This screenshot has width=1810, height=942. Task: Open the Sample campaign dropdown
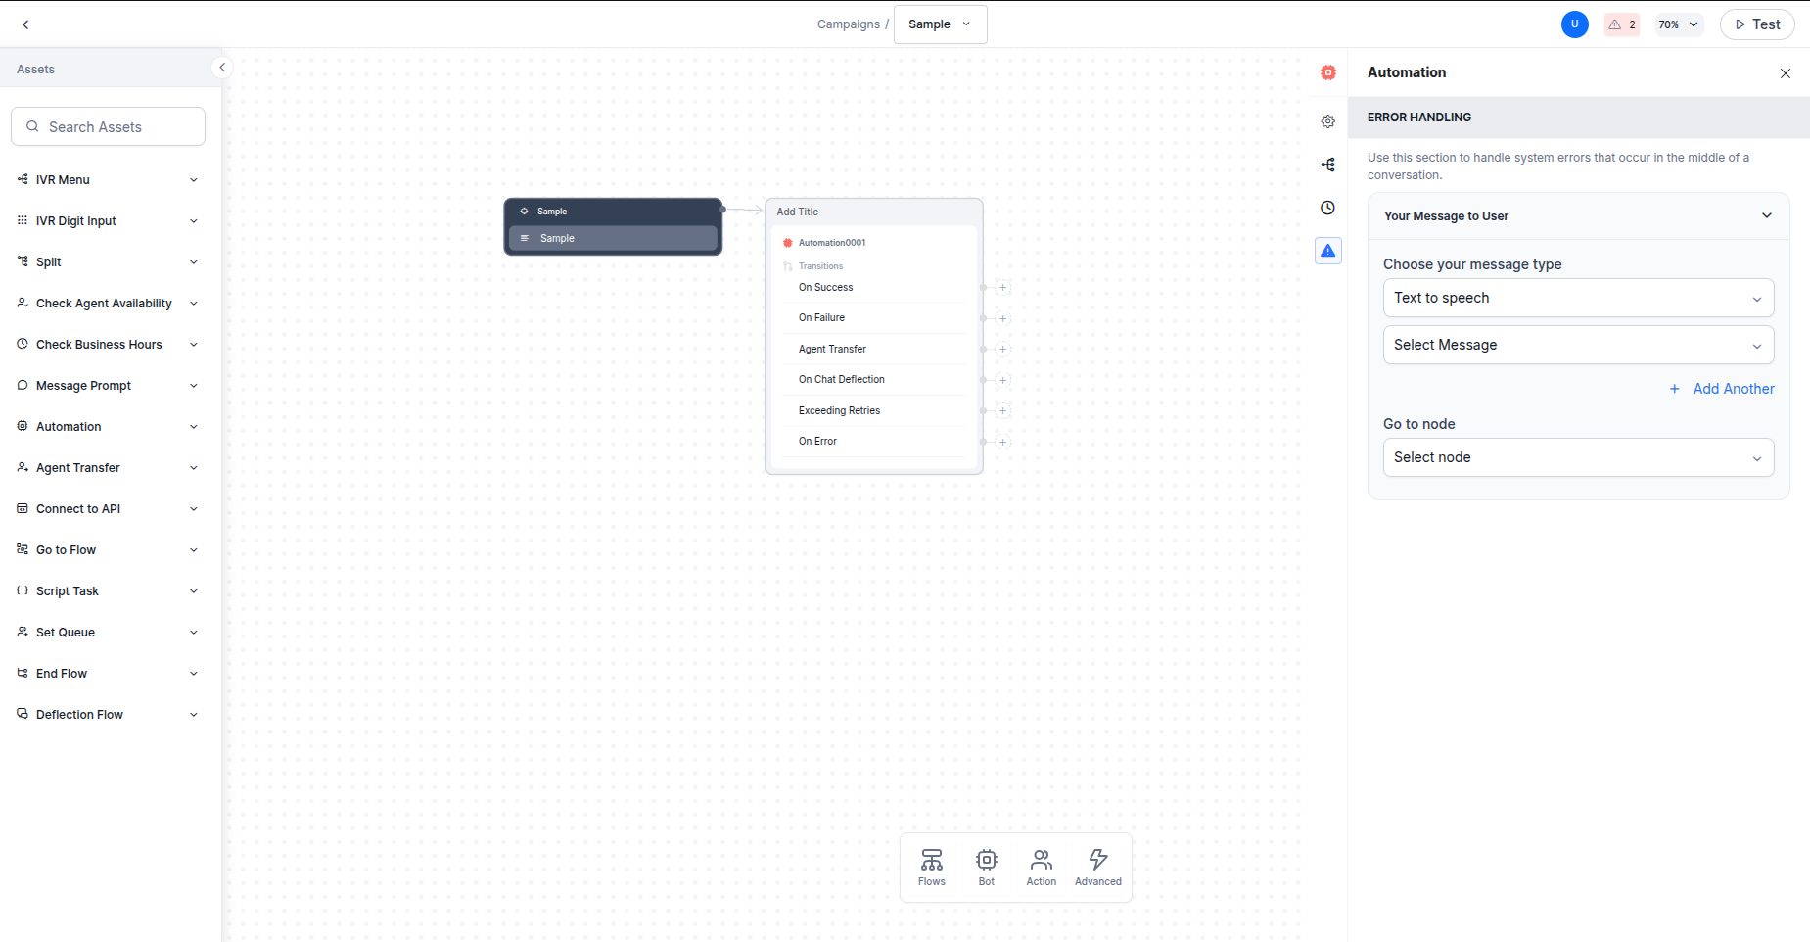pos(939,24)
